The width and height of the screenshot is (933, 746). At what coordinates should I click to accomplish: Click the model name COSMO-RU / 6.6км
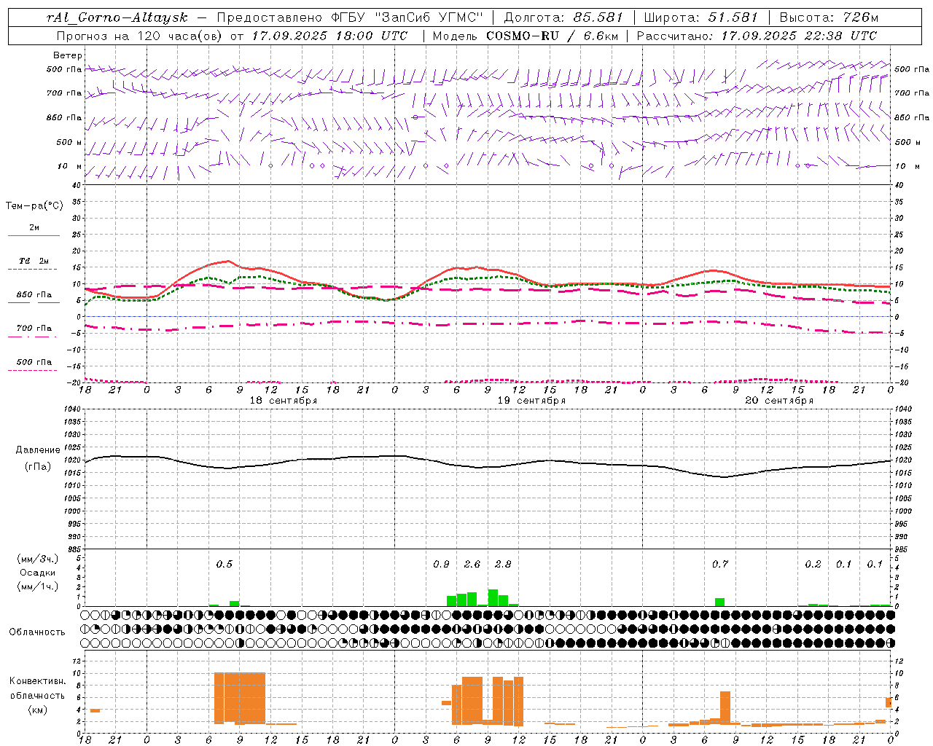[554, 35]
